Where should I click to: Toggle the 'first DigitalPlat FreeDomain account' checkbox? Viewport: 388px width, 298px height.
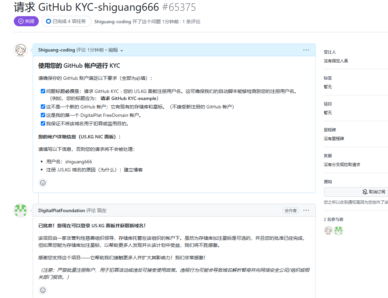[43, 115]
